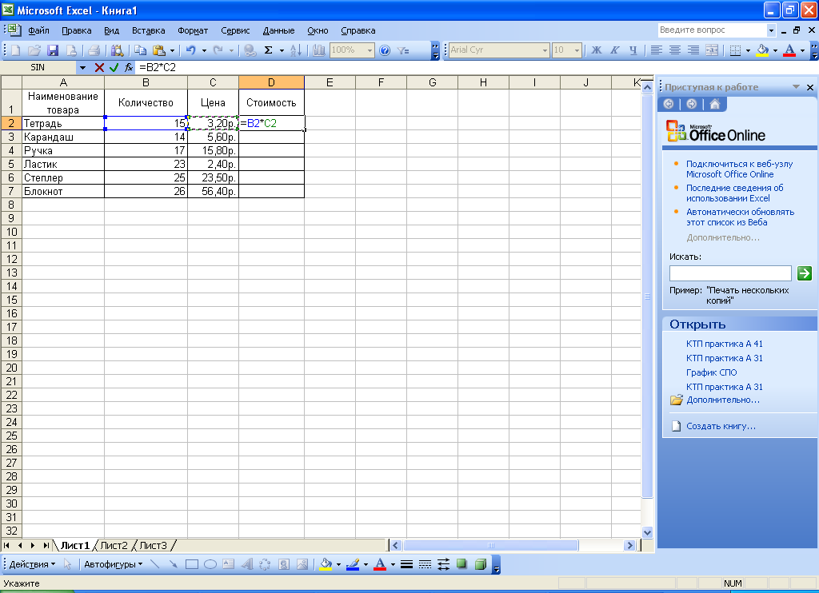Confirm formula with green check mark

114,67
